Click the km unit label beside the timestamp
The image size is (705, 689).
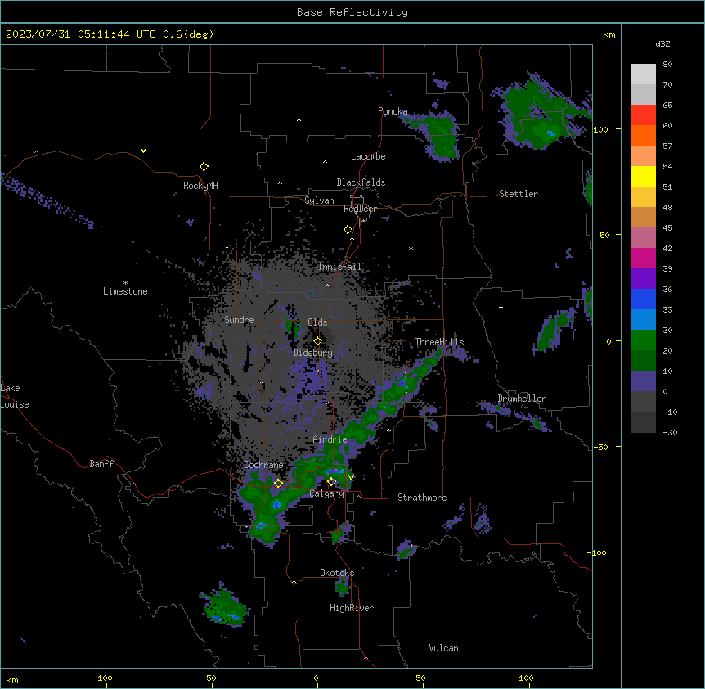coord(608,34)
